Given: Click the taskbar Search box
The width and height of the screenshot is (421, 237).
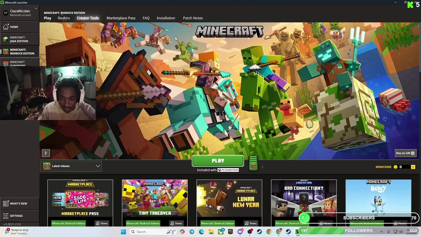Looking at the screenshot, I should [153, 232].
